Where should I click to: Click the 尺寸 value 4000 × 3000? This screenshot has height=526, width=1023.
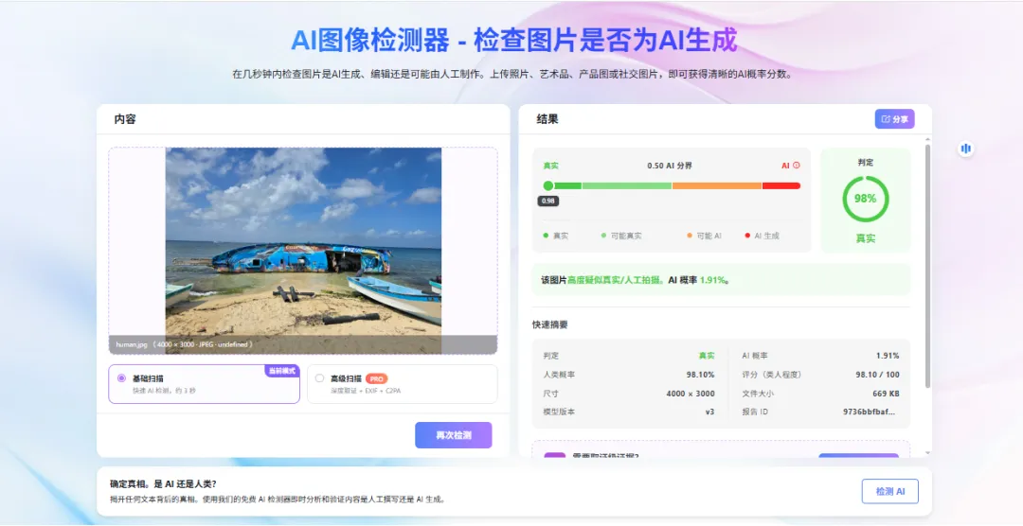point(691,394)
